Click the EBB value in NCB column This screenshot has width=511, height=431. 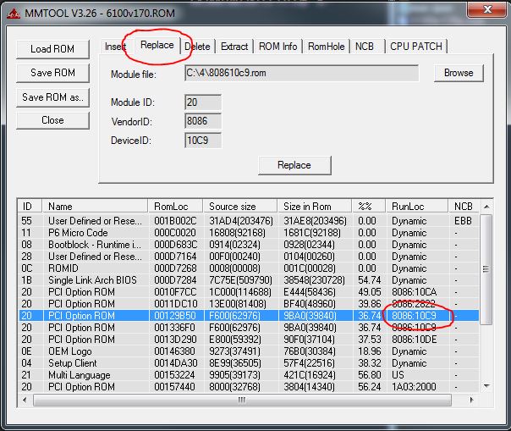463,221
